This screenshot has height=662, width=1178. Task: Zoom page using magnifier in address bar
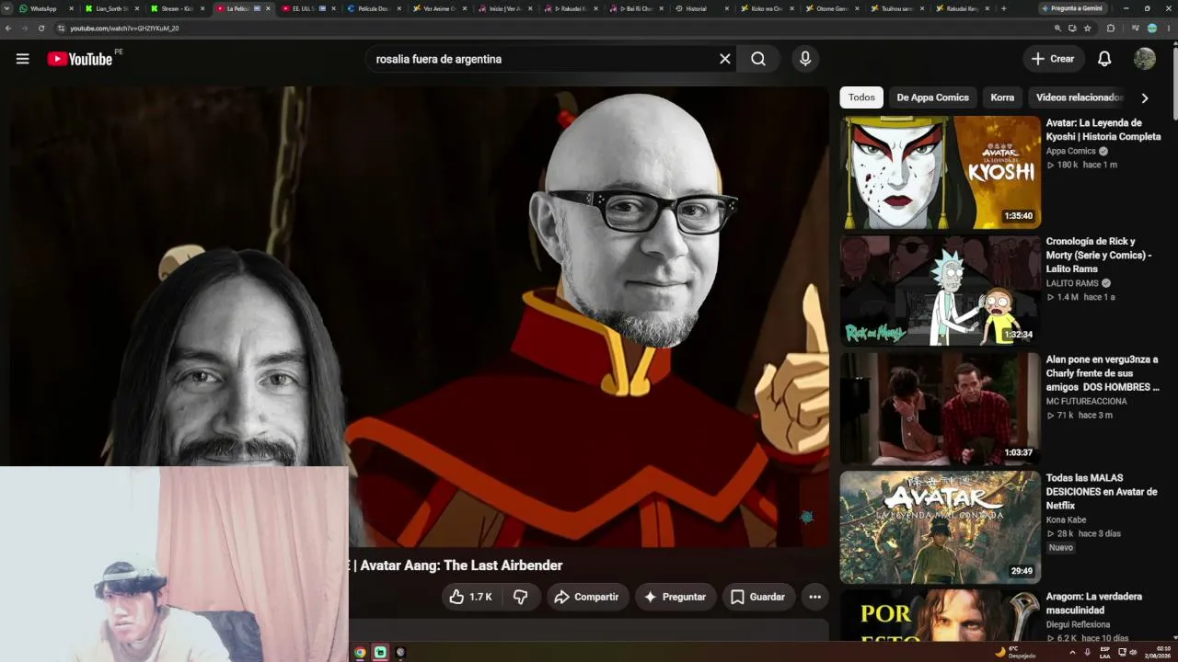[1057, 29]
